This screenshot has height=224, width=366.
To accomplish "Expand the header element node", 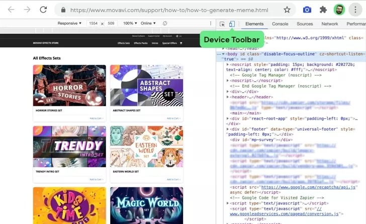I will [228, 97].
